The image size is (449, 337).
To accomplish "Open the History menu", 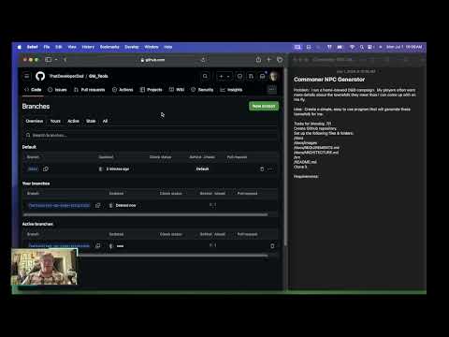I will click(x=88, y=47).
